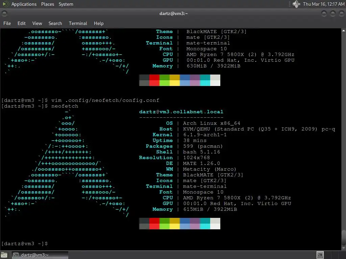Click the shell value 'bash 5.1.16'
Image resolution: width=346 pixels, height=259 pixels.
pos(201,152)
